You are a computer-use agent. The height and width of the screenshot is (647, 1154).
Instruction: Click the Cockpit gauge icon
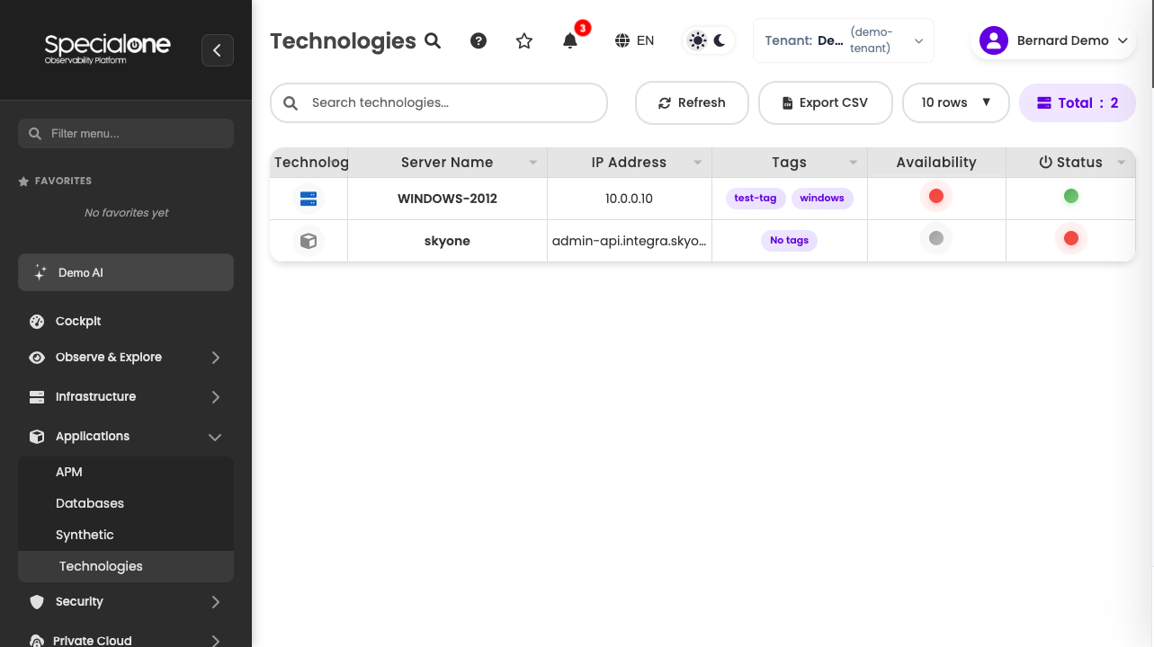coord(37,321)
